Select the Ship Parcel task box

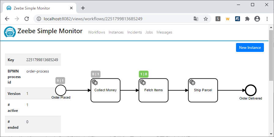pyautogui.click(x=203, y=90)
